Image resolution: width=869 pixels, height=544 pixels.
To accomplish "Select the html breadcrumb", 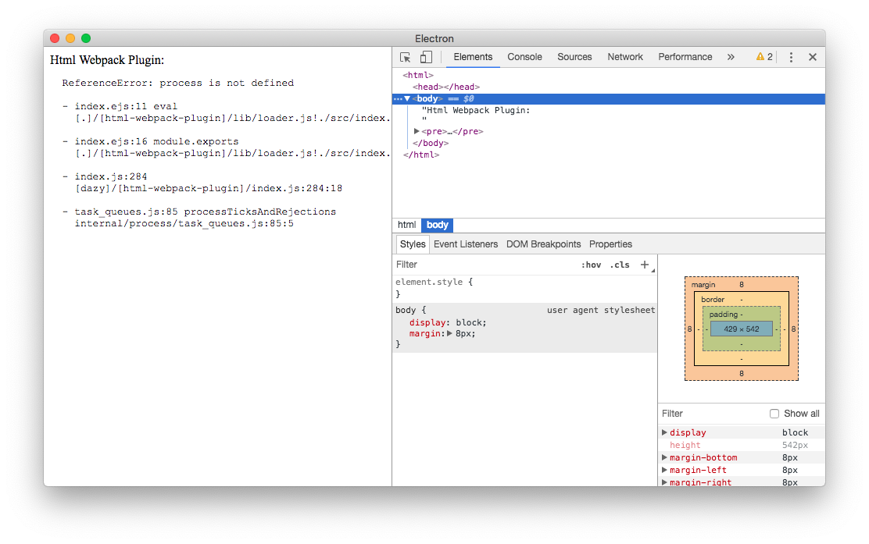I will (407, 225).
